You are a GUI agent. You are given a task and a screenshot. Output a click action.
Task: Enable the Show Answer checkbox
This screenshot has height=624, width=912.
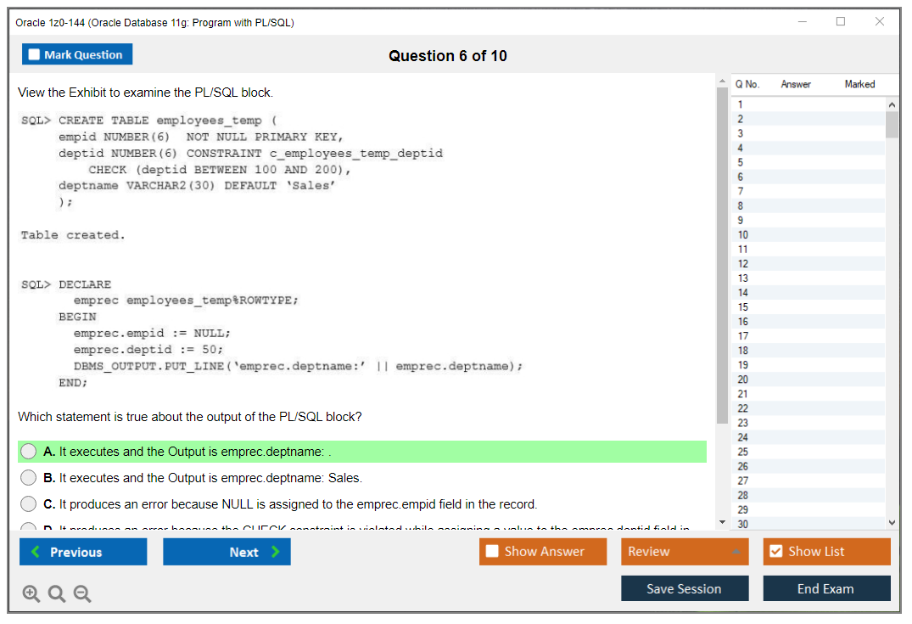[493, 552]
